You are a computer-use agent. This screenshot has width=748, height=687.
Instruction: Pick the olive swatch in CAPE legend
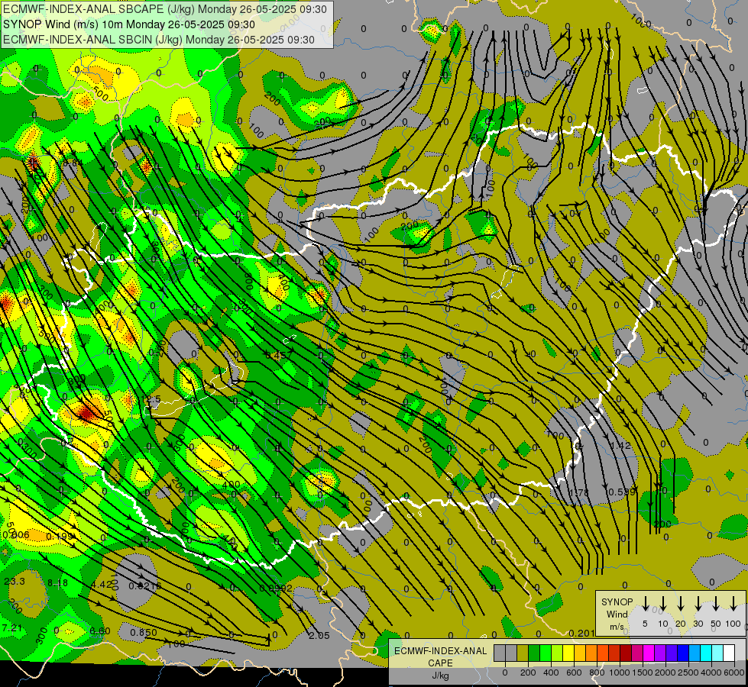pos(523,653)
